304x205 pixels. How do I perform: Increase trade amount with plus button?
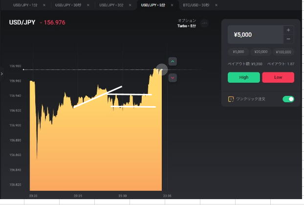pyautogui.click(x=288, y=30)
